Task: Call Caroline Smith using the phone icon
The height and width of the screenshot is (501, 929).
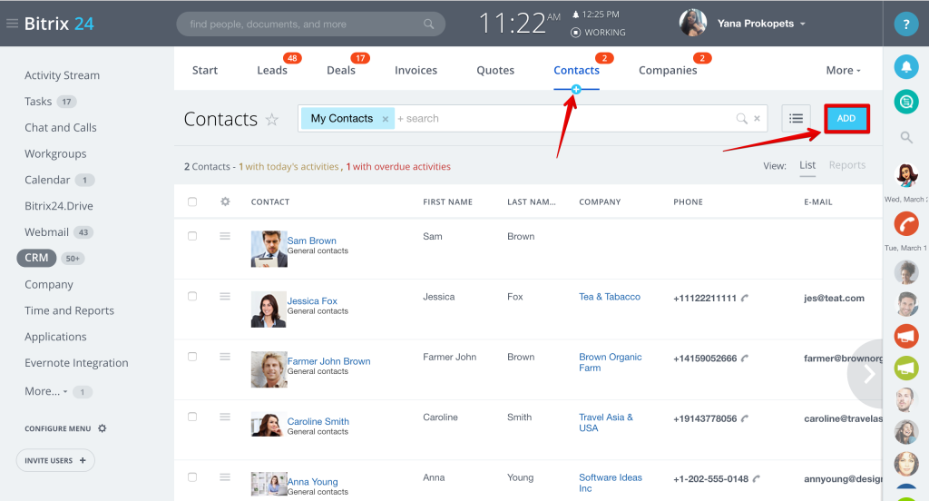Action: (745, 418)
